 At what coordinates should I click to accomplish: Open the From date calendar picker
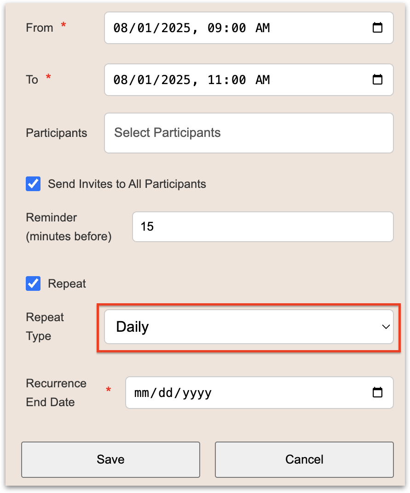[377, 28]
